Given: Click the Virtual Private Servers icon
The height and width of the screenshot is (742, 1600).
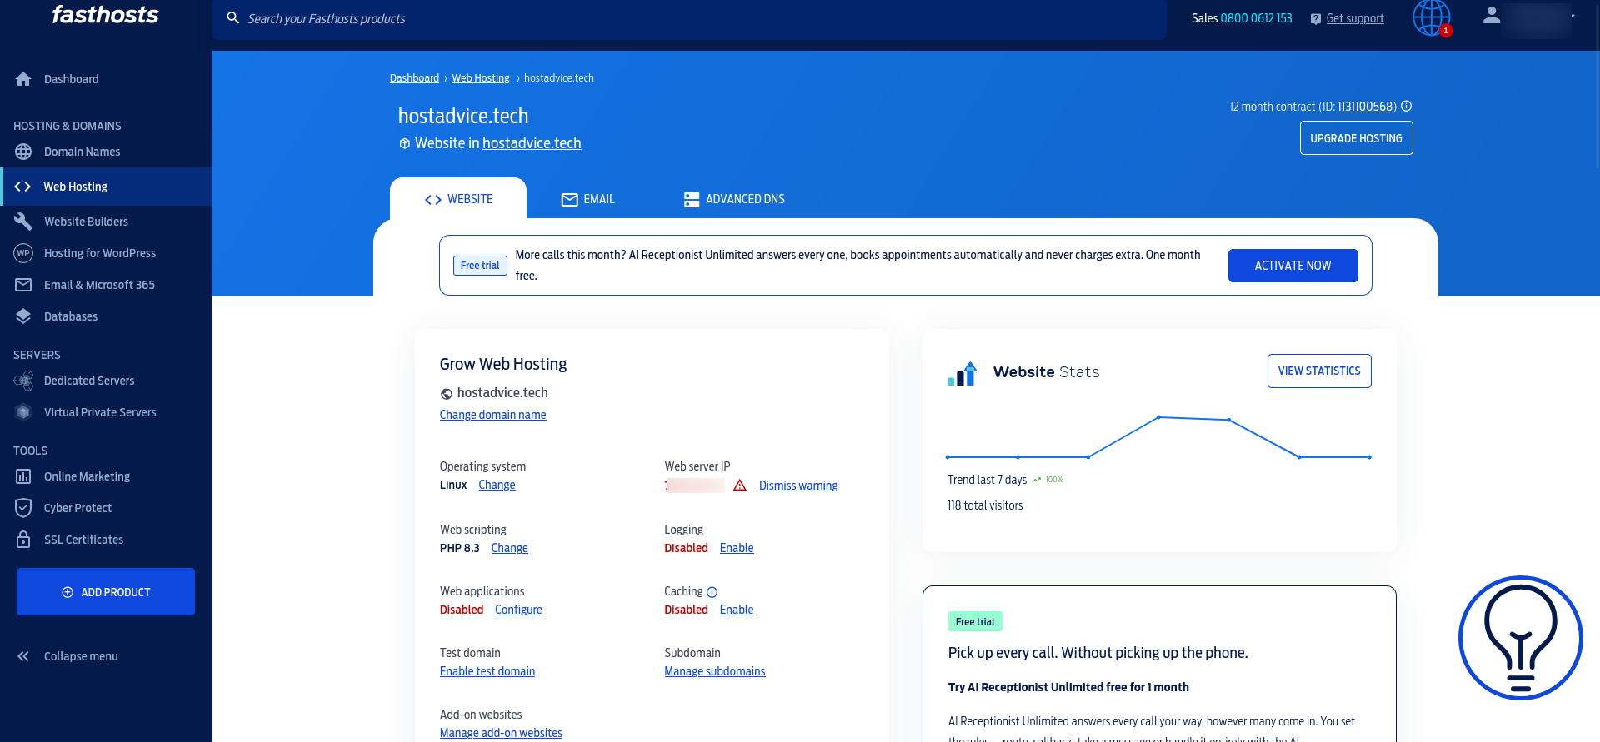Looking at the screenshot, I should 23,412.
